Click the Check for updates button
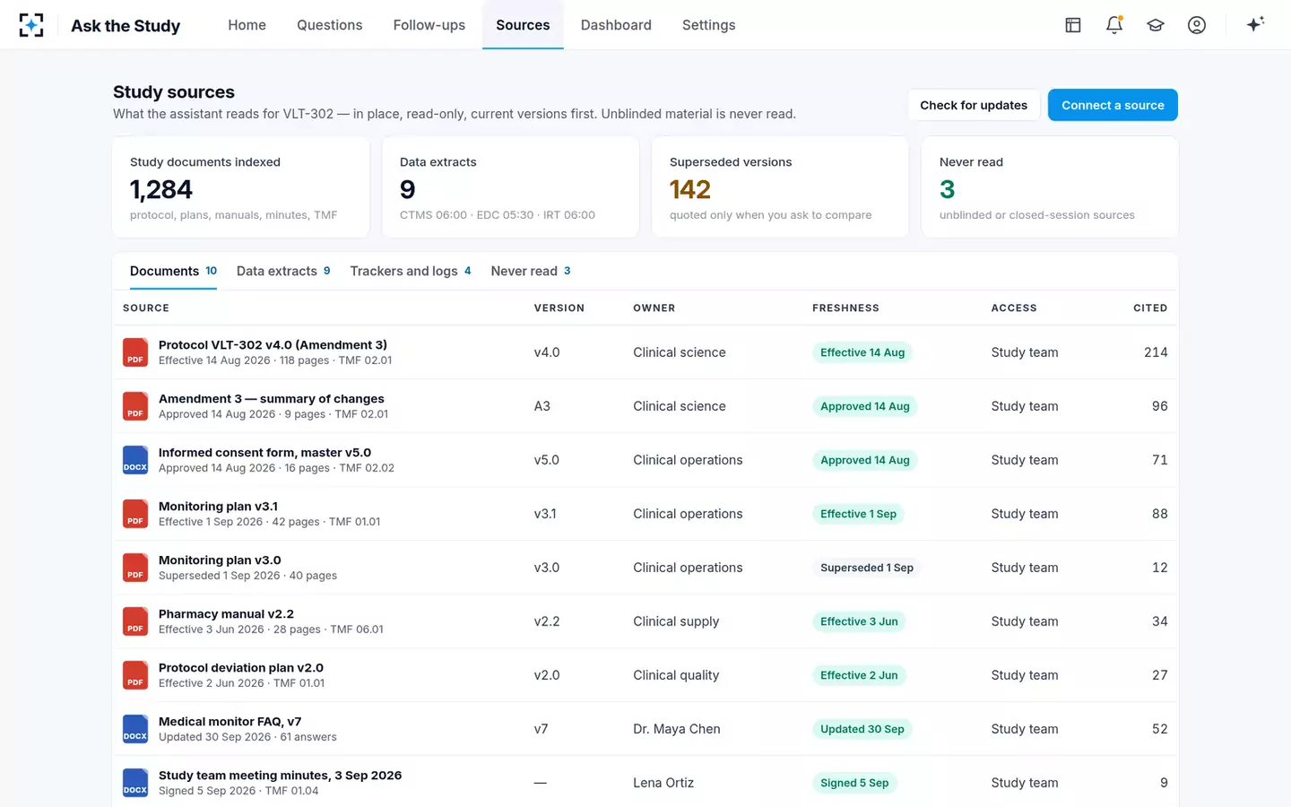 [974, 105]
